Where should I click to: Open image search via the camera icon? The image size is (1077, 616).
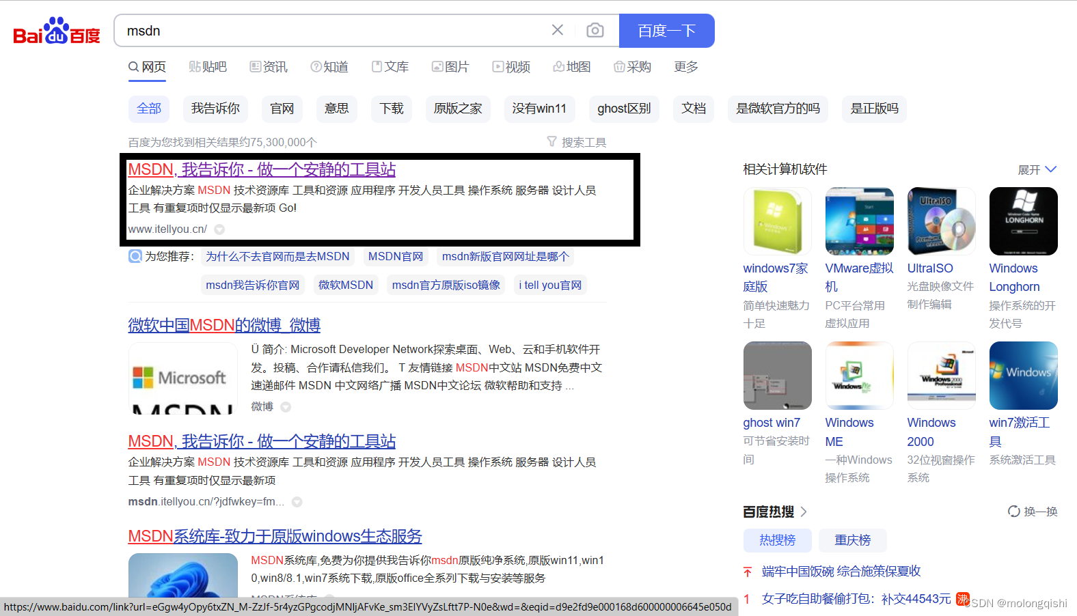click(x=595, y=30)
